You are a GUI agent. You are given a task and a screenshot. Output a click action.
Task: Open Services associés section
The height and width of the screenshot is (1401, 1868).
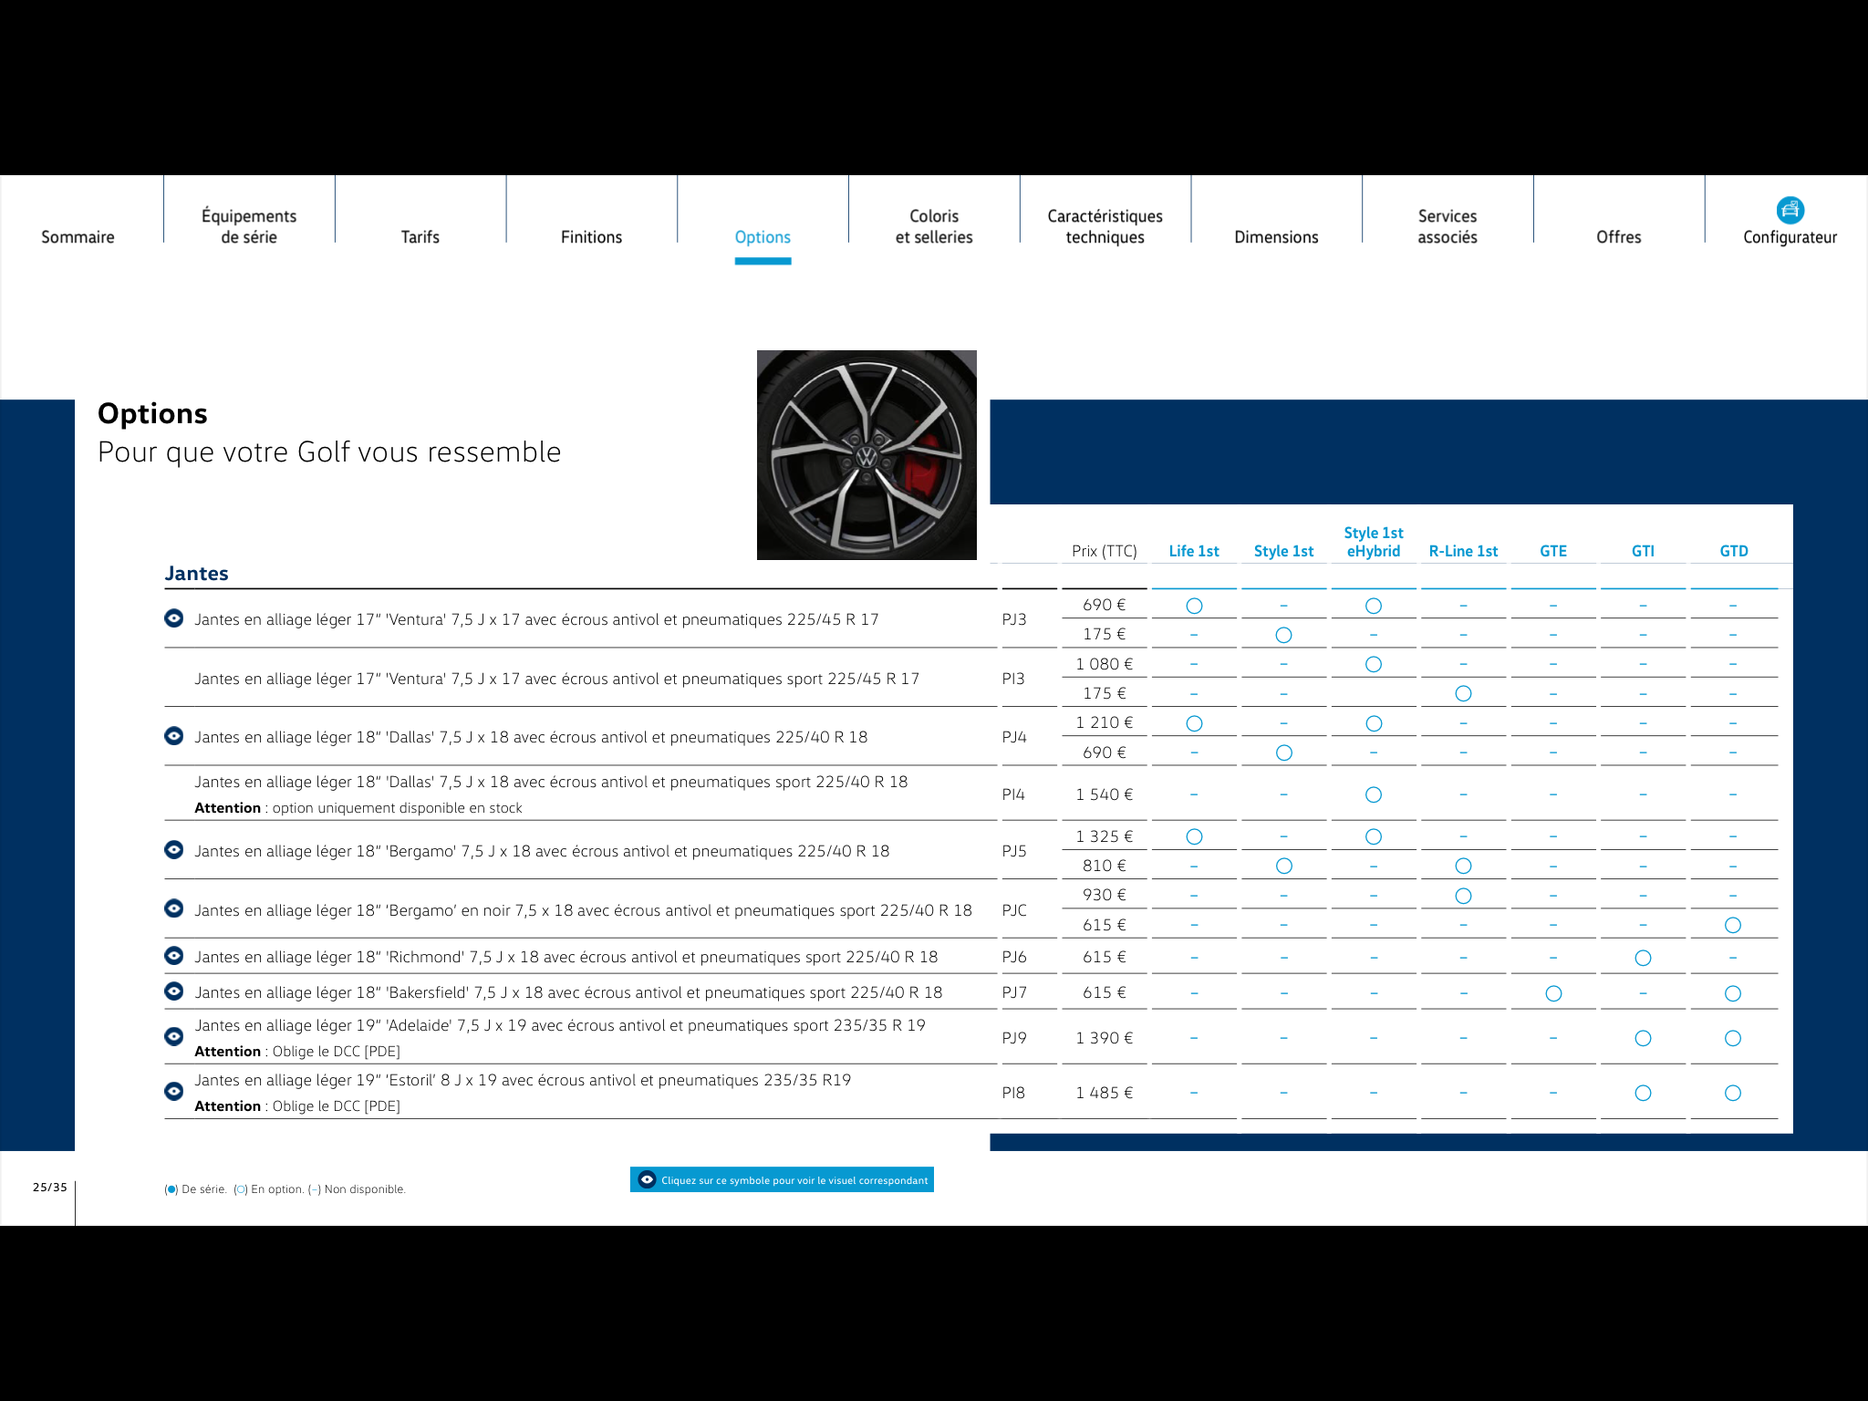click(x=1447, y=227)
